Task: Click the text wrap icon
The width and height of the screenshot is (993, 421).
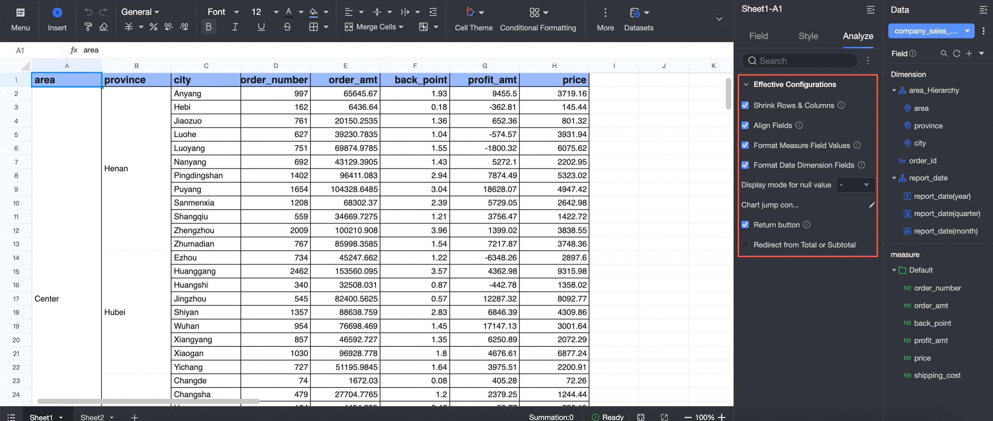Action: 405,12
